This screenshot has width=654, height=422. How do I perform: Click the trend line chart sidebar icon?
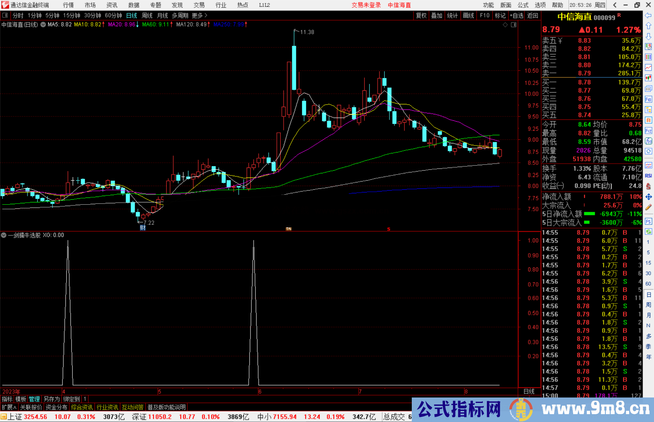648,67
